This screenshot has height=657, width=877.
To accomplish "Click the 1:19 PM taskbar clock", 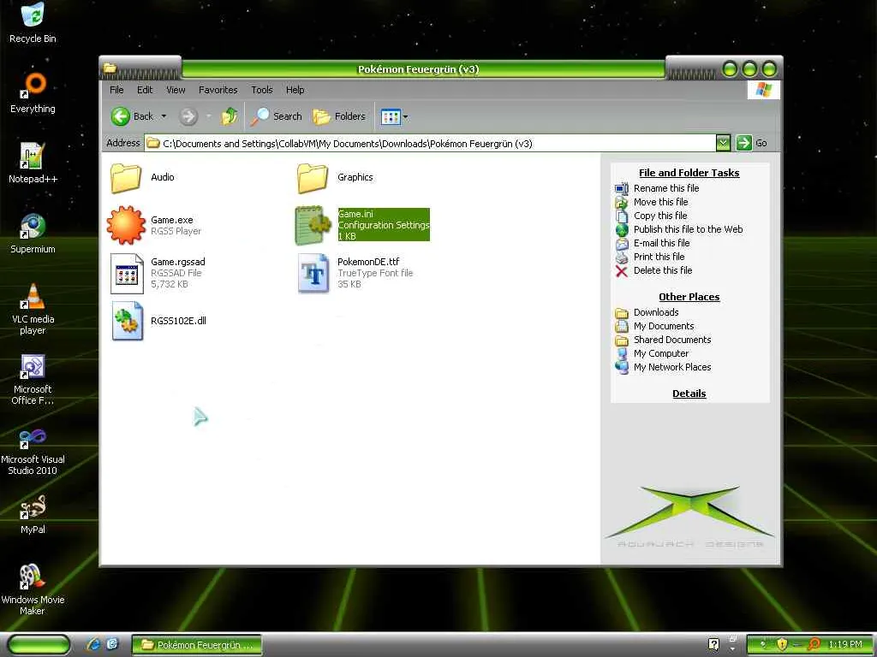I will pos(845,644).
